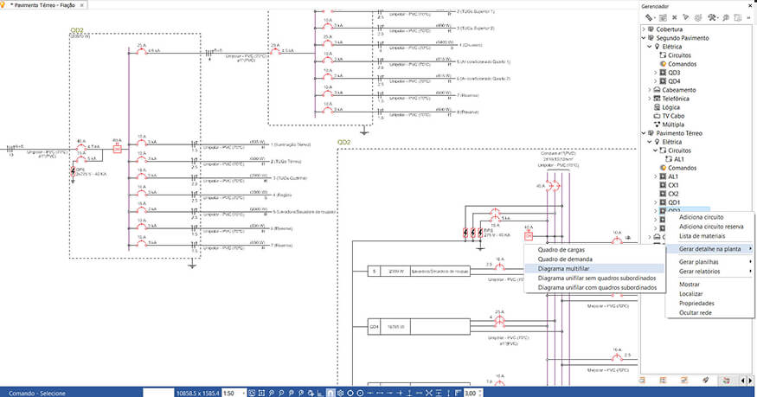Screen dimensions: 757x397
Task: Select Comandos under Segundo Pavimento
Action: tap(683, 64)
